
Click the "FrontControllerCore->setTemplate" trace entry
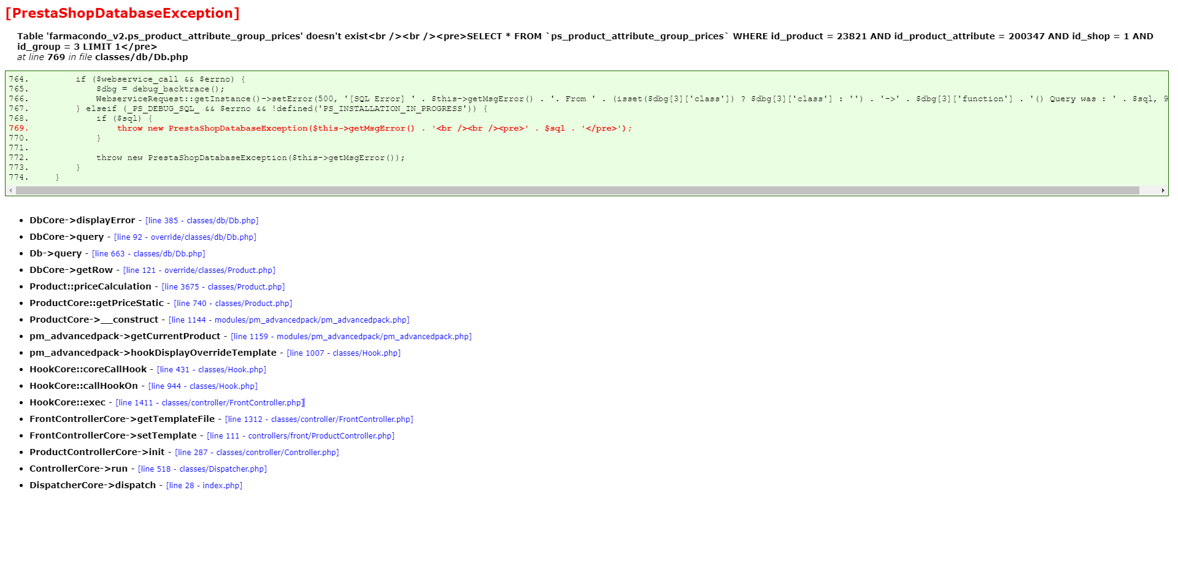(x=113, y=435)
